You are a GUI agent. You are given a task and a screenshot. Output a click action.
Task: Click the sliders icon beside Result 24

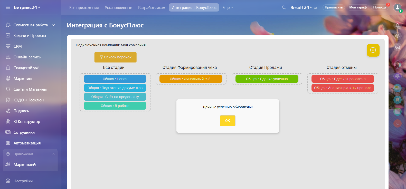coord(316,8)
